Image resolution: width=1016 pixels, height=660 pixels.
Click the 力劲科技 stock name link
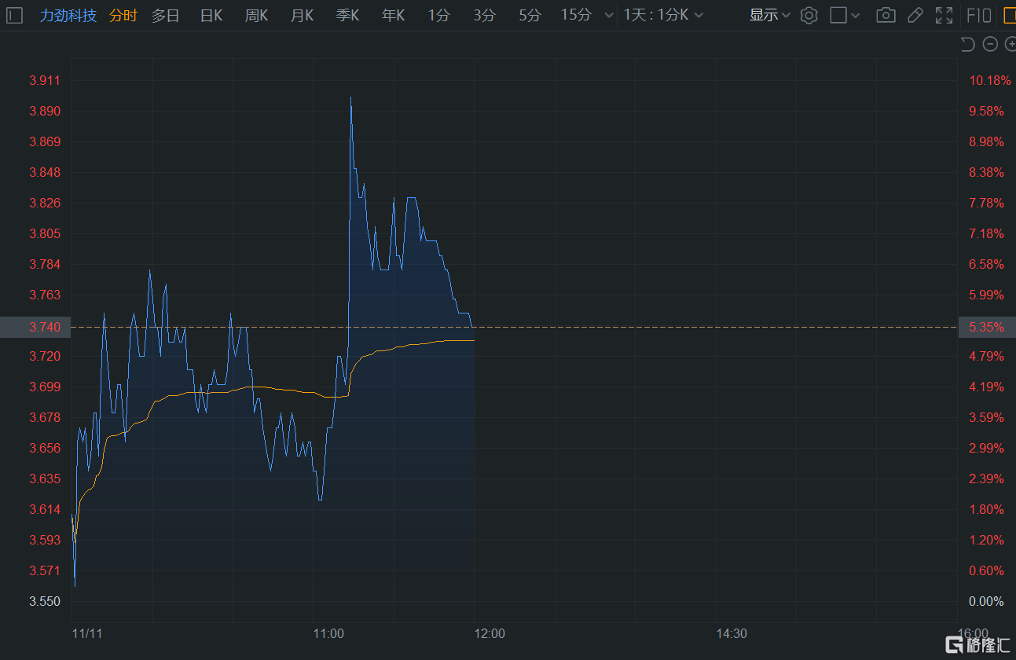[68, 15]
